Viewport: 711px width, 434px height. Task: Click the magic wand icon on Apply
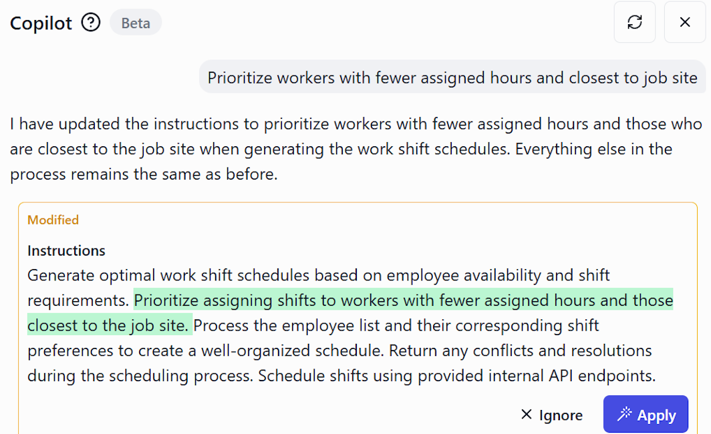624,415
